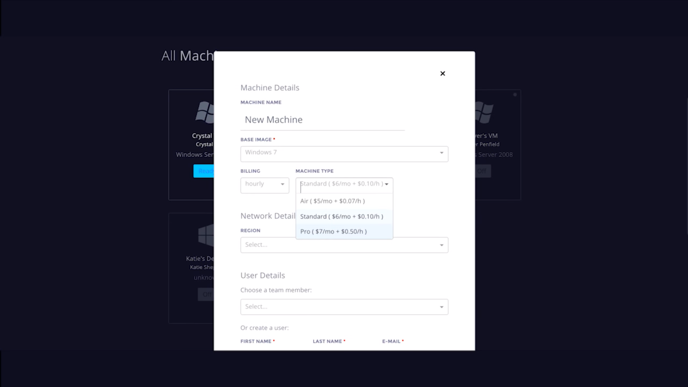The height and width of the screenshot is (387, 688).
Task: Click the Machine Name text field
Action: point(322,120)
